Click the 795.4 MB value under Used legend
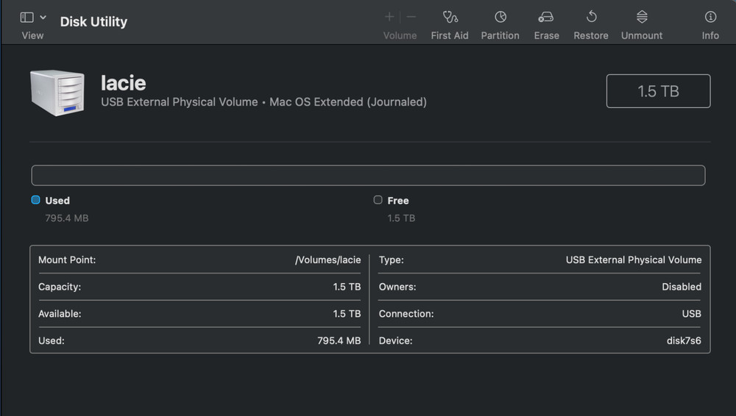 point(67,218)
